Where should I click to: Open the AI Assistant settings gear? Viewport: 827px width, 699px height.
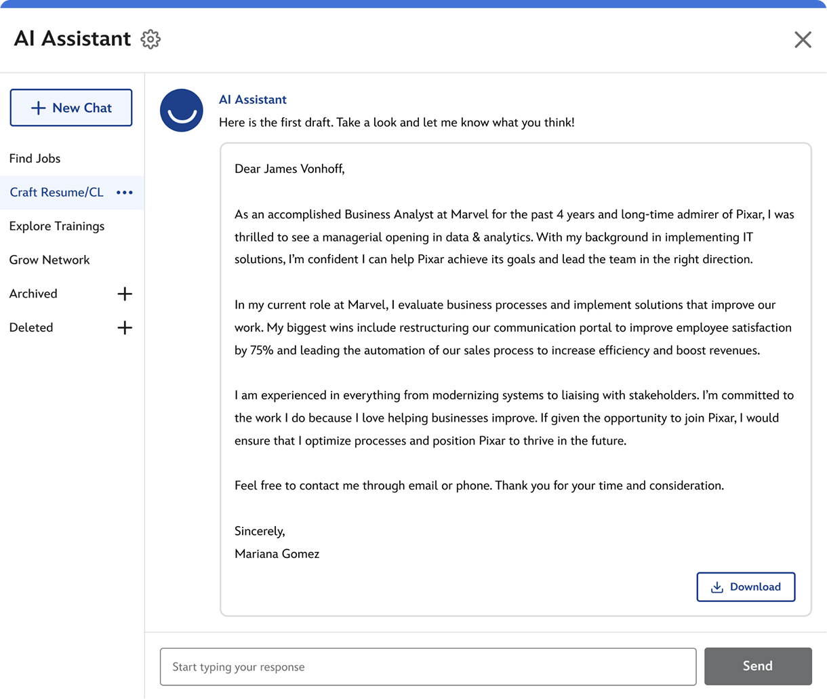pyautogui.click(x=150, y=39)
